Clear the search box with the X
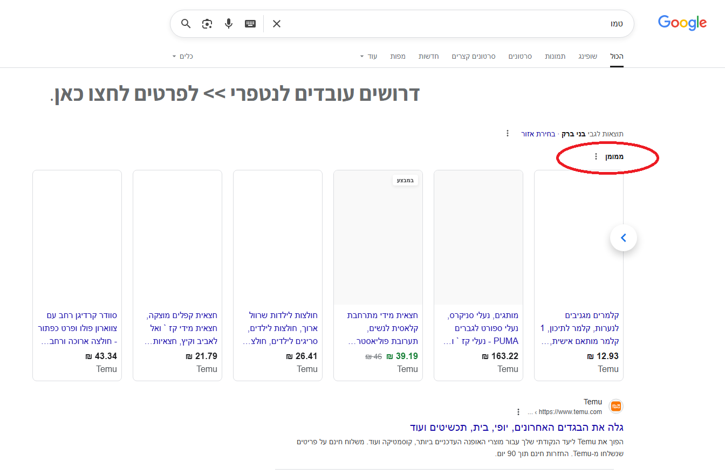Screen dimensions: 725x475 (277, 24)
